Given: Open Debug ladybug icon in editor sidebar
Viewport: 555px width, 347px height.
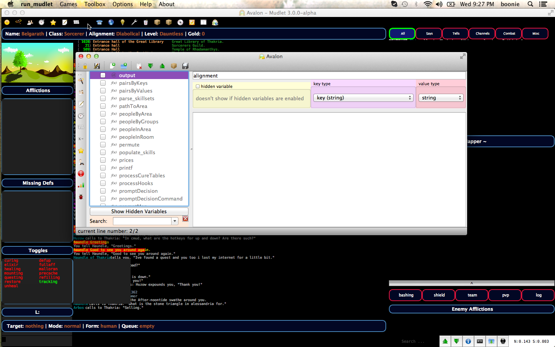Looking at the screenshot, I should (x=81, y=197).
